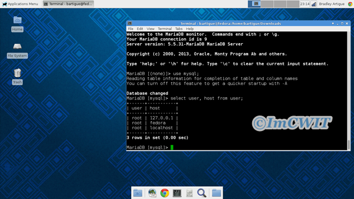Open the Applications Menu

20,4
